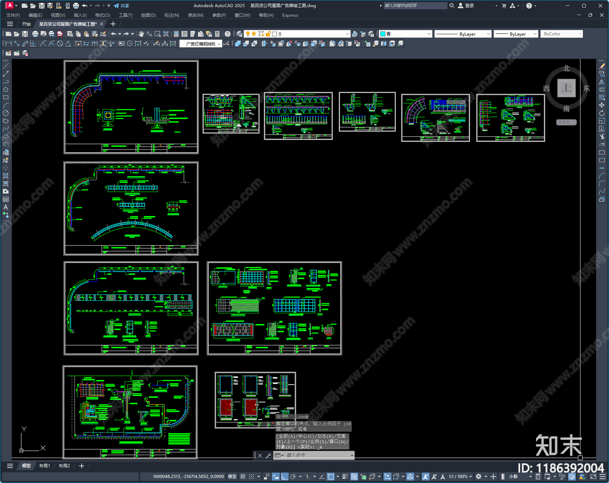Toggle lineweight display in status bar
This screenshot has height=483, width=609.
point(345,477)
